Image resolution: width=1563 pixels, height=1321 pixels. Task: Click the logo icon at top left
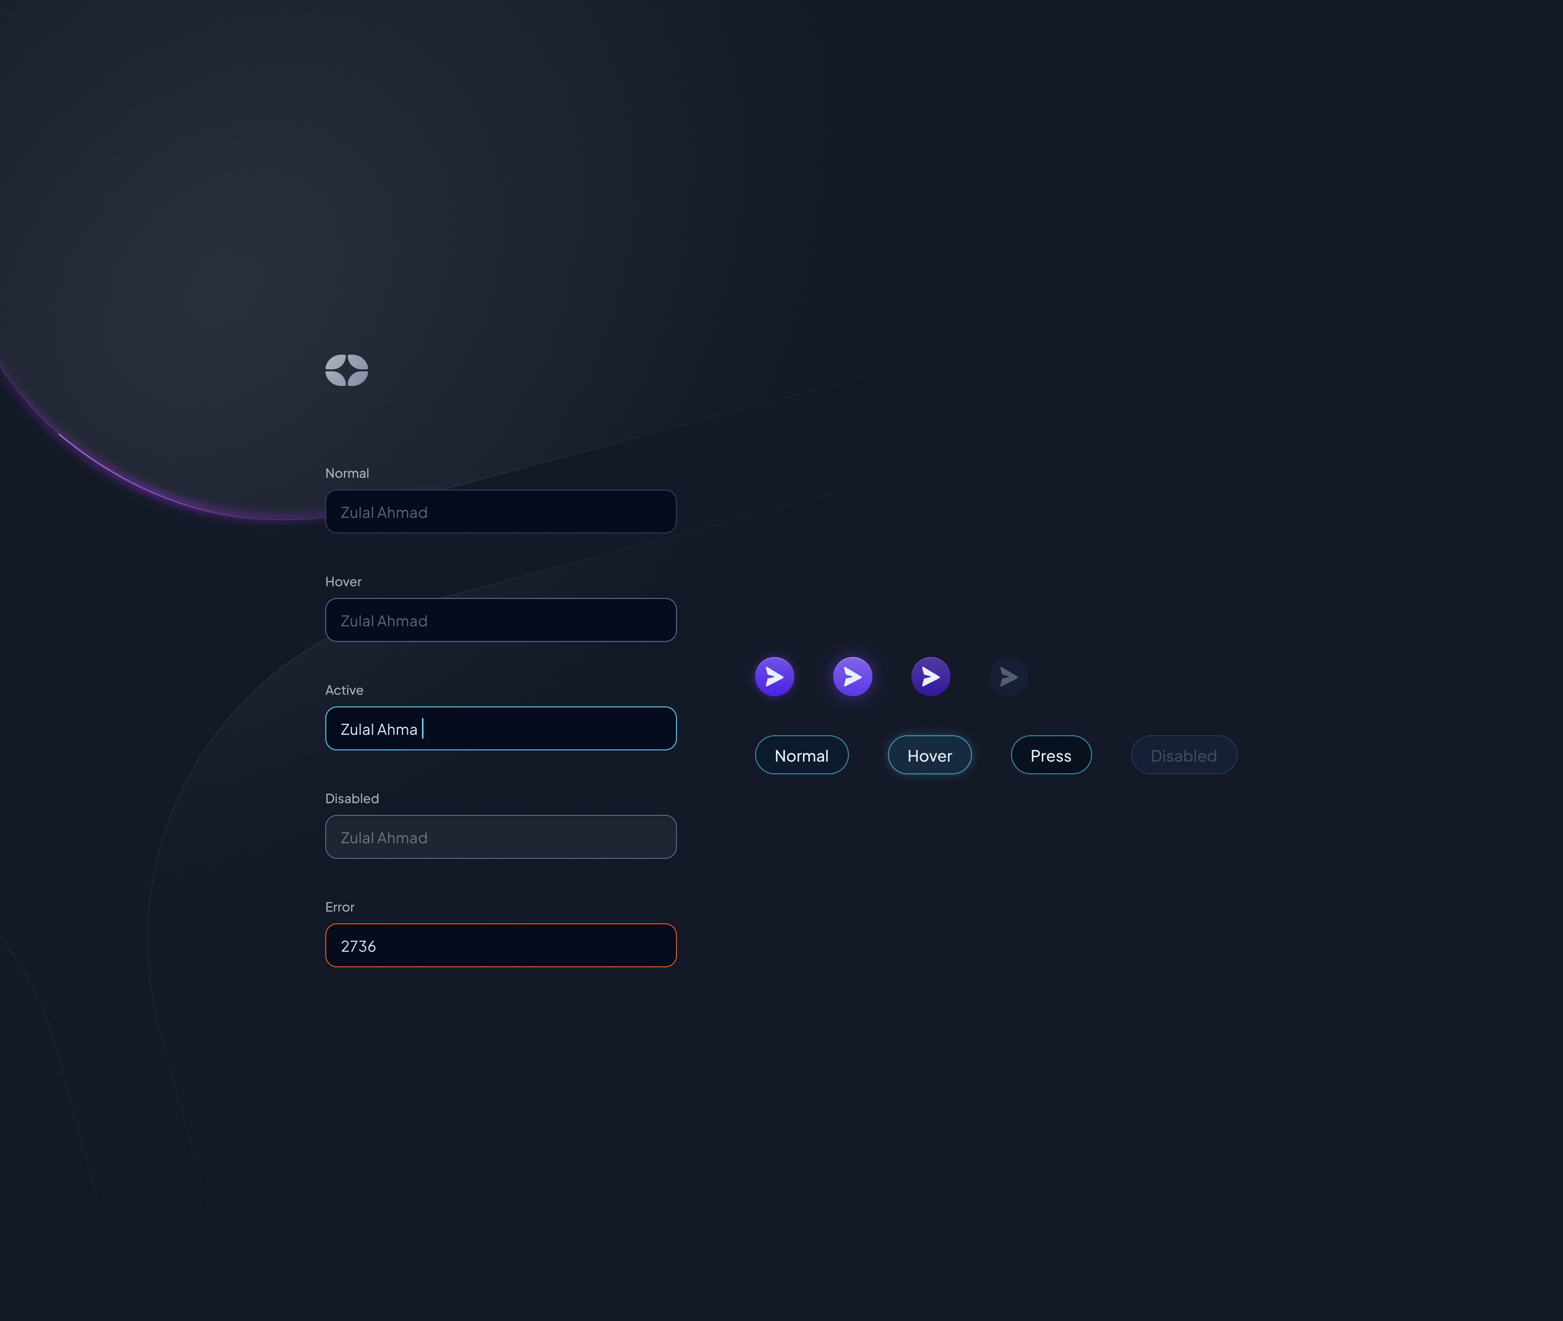point(347,370)
